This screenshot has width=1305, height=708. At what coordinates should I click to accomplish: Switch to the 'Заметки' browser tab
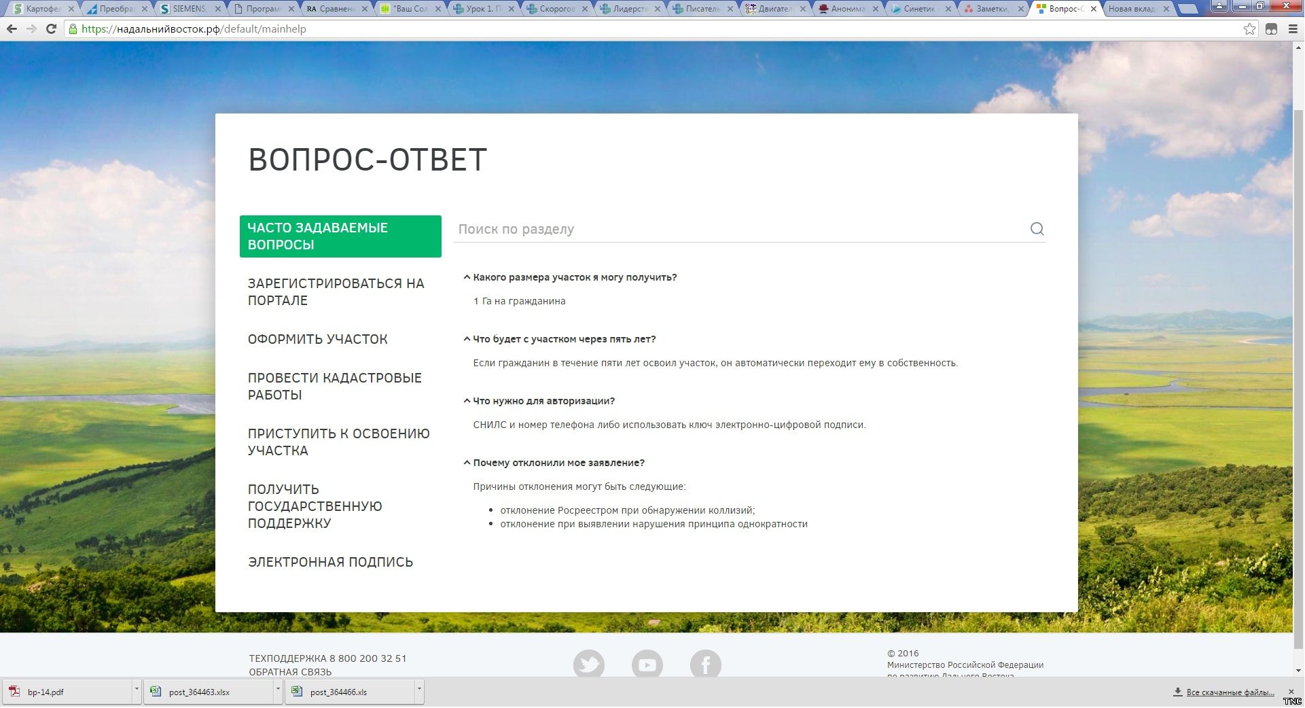[993, 9]
